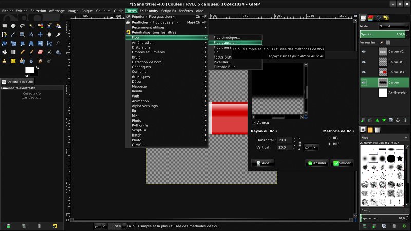
Task: Select the Scissors Select tool
Action: pyautogui.click(x=49, y=26)
